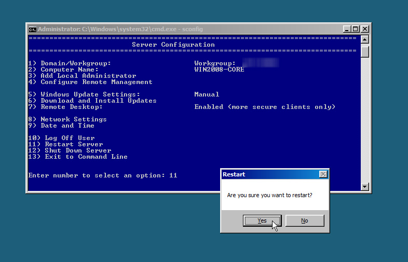Click the scrollbar down arrow

(x=365, y=186)
